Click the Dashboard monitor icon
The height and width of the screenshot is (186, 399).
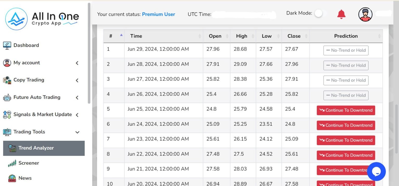point(7,46)
